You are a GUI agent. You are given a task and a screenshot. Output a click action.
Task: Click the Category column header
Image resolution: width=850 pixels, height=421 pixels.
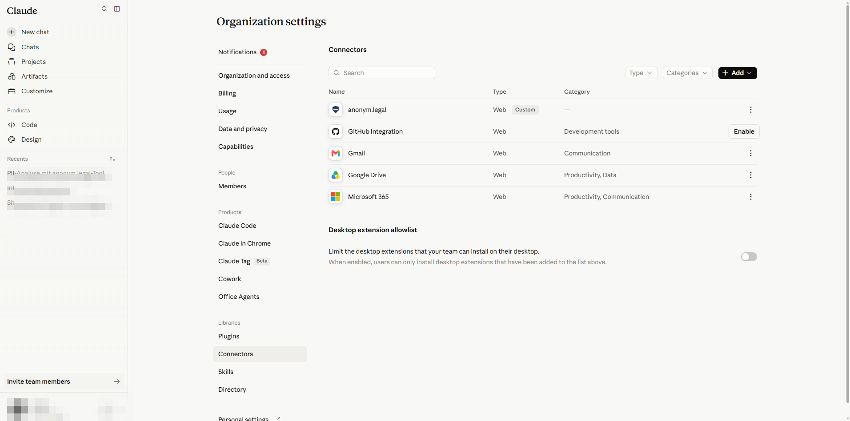(x=577, y=91)
